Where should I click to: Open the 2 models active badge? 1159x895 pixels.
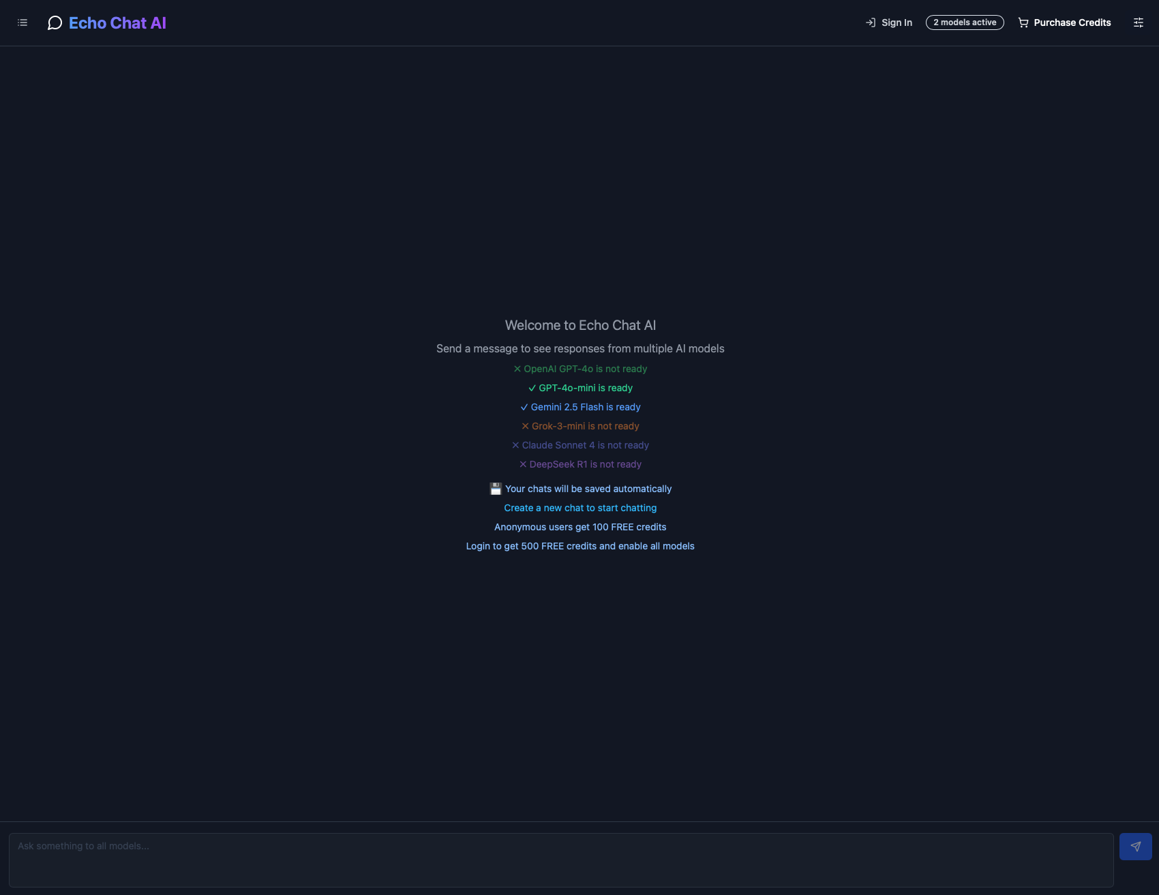965,22
